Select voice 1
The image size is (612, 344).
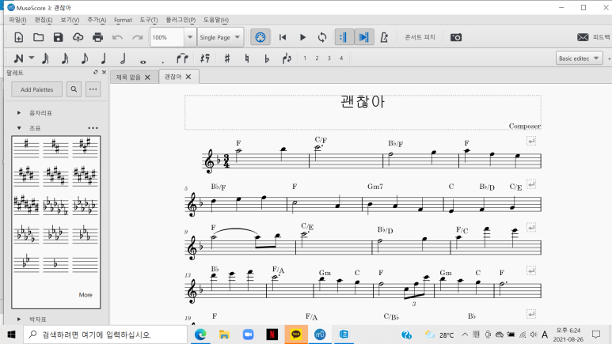click(305, 58)
